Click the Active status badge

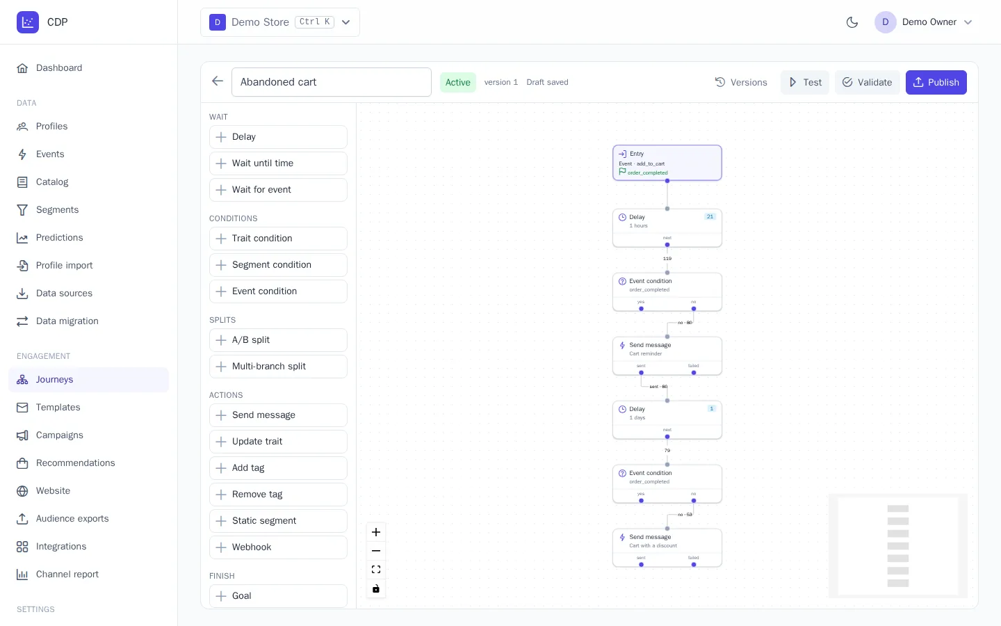pos(458,82)
